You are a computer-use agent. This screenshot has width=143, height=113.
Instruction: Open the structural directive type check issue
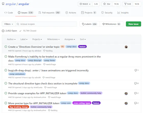tap(43, 83)
